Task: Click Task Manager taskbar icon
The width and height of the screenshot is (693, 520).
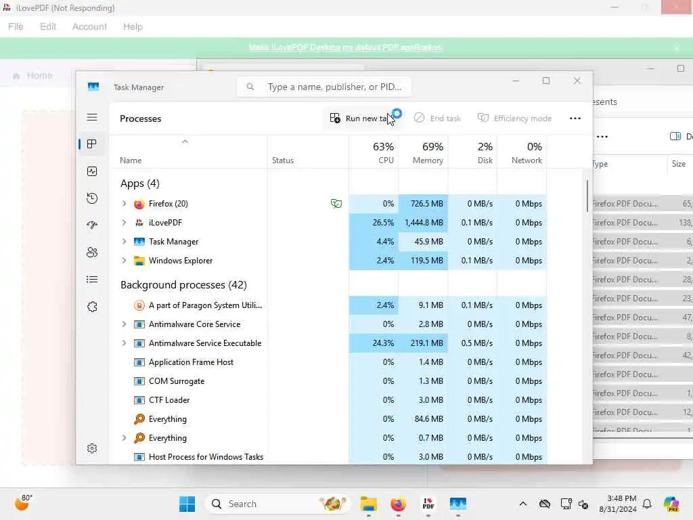Action: [458, 504]
